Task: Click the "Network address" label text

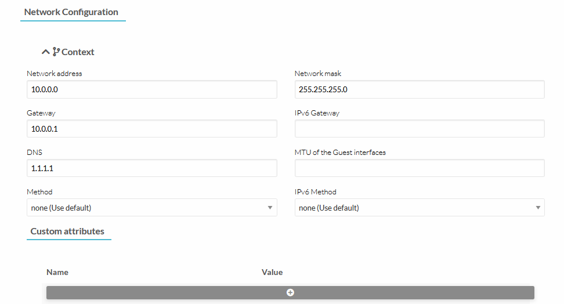Action: (55, 74)
